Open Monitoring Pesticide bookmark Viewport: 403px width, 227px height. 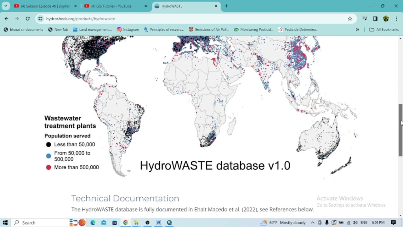tap(253, 29)
